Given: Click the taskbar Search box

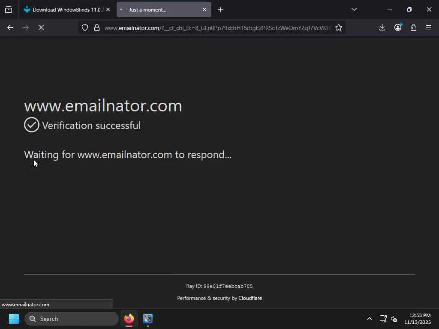Looking at the screenshot, I should pos(72,319).
